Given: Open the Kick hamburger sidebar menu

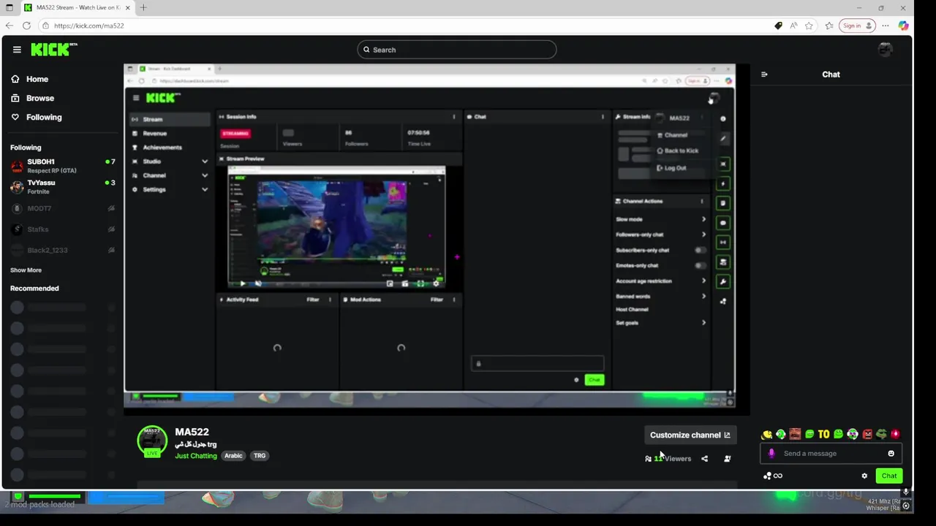Looking at the screenshot, I should point(17,50).
